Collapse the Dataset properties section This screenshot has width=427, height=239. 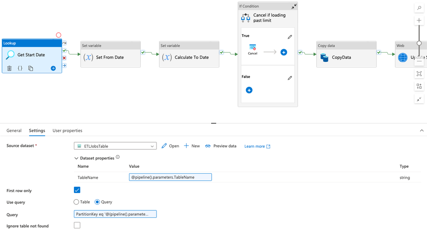coord(77,158)
